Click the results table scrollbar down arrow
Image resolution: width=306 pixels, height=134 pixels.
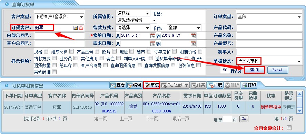pos(299,111)
